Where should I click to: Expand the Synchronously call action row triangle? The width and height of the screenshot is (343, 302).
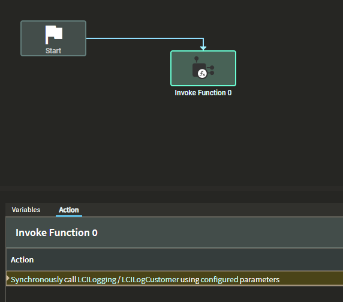[8, 278]
